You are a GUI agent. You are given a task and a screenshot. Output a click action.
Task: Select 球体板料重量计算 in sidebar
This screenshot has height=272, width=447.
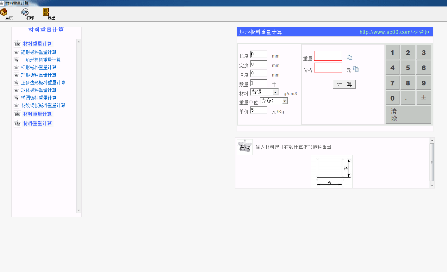pos(39,90)
